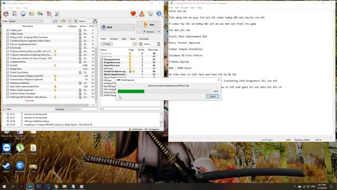Open the Shortcut dropdown arrow
Viewport: 337px width, 190px height.
pyautogui.click(x=159, y=32)
